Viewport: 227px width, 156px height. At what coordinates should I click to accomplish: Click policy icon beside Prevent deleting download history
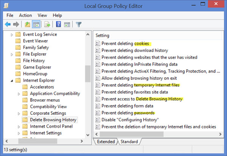coord(98,50)
